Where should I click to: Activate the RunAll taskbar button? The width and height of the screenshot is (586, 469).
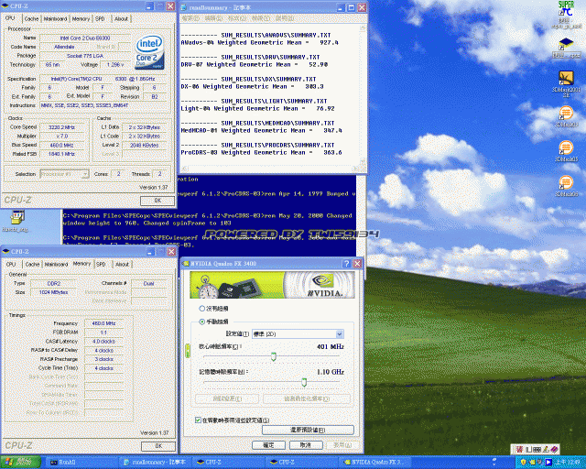81,463
